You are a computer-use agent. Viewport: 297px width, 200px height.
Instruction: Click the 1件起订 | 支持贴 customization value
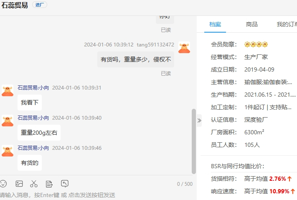pyautogui.click(x=268, y=107)
